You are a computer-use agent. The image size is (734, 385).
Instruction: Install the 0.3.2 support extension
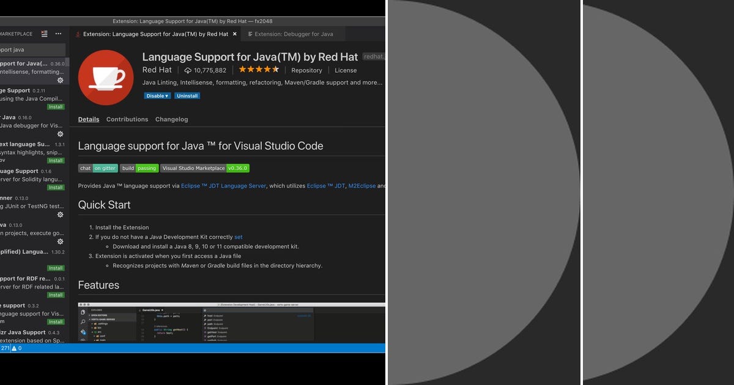pyautogui.click(x=56, y=322)
